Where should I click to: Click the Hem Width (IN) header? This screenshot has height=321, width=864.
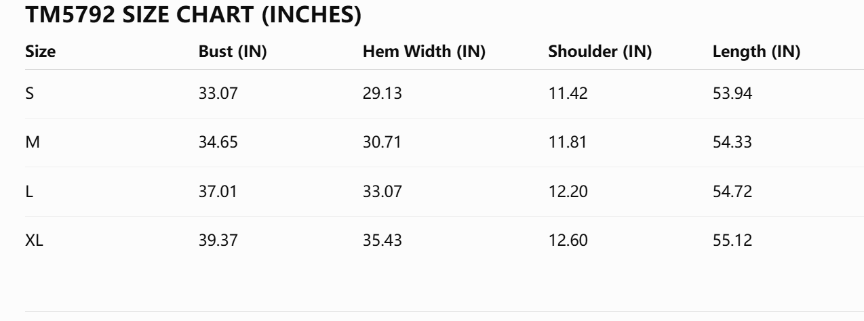pyautogui.click(x=425, y=52)
